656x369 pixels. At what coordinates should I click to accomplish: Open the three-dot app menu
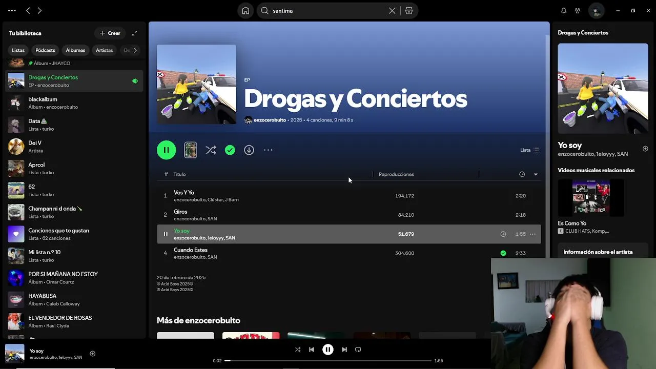point(12,11)
